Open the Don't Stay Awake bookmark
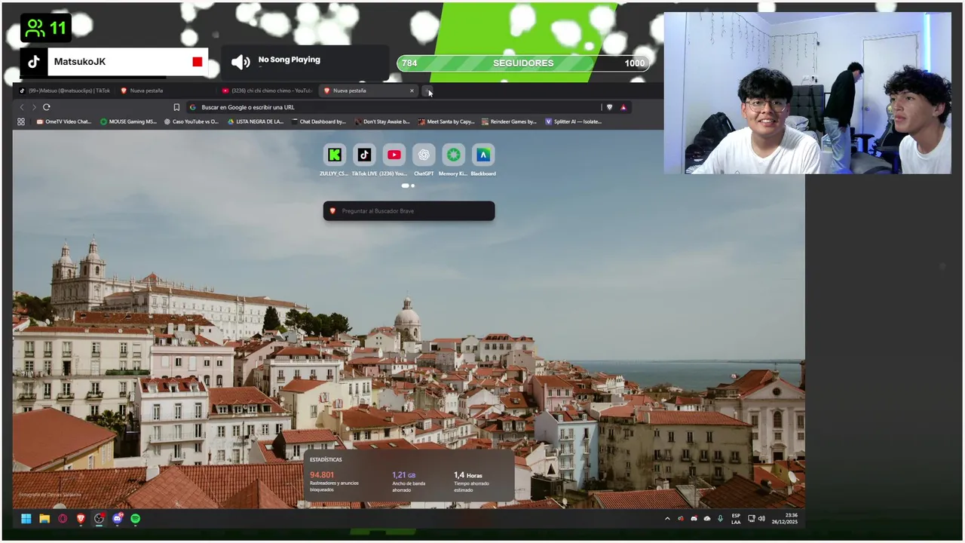This screenshot has height=543, width=965. pos(382,121)
